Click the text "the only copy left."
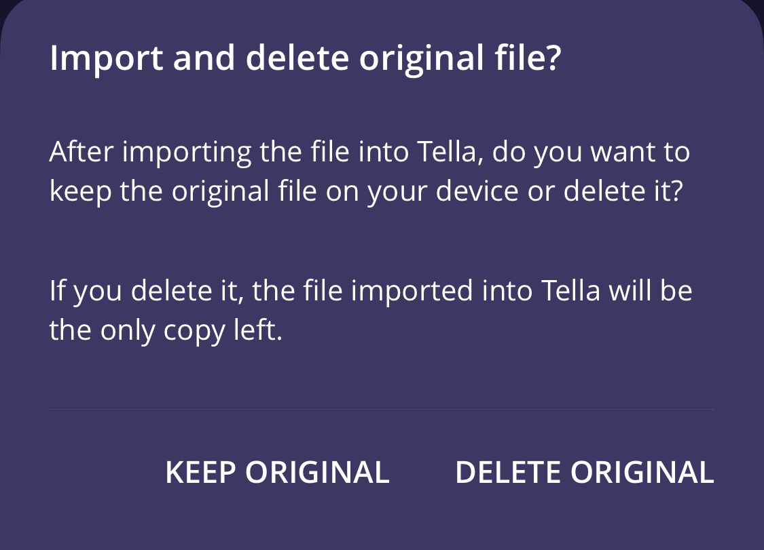This screenshot has height=550, width=764. (x=165, y=331)
